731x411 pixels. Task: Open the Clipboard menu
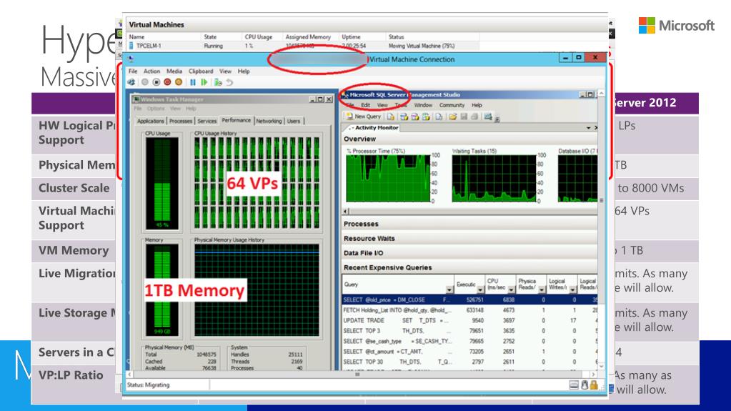coord(201,71)
